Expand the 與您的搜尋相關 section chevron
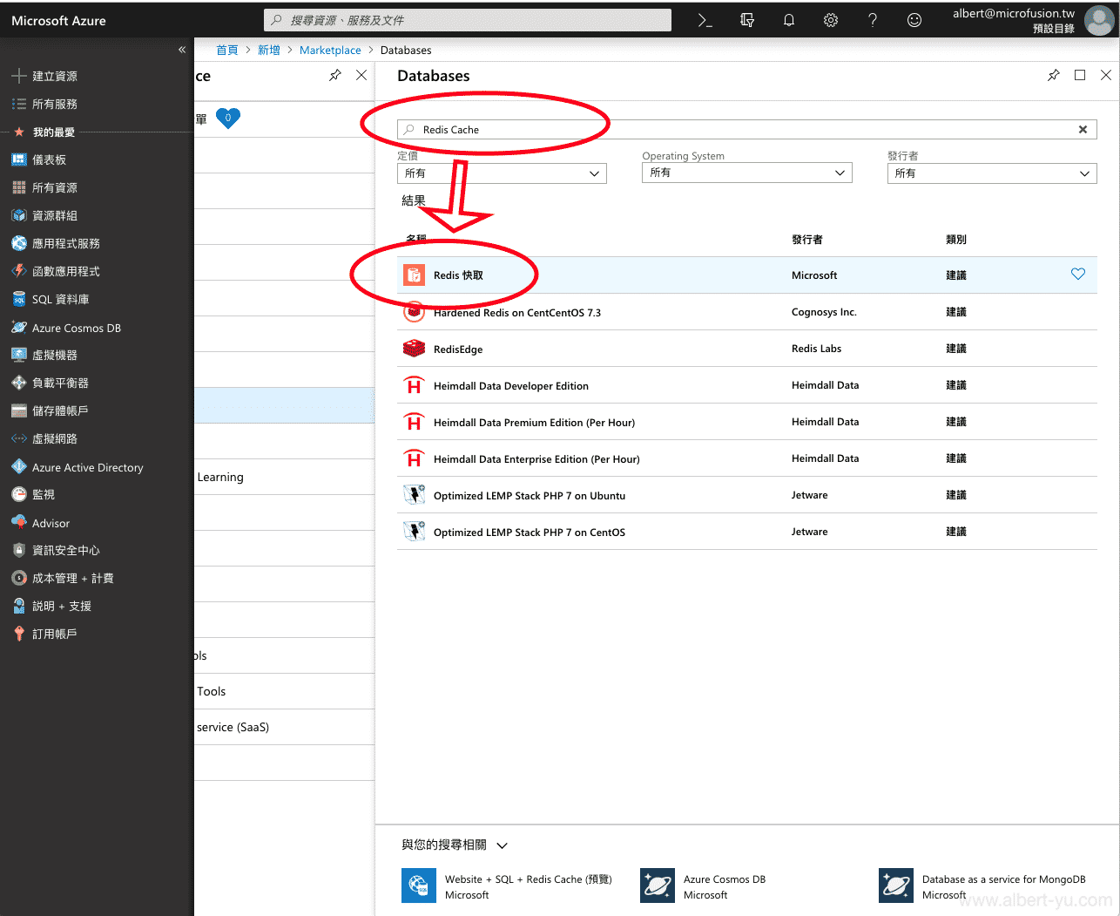This screenshot has width=1120, height=916. [x=503, y=845]
